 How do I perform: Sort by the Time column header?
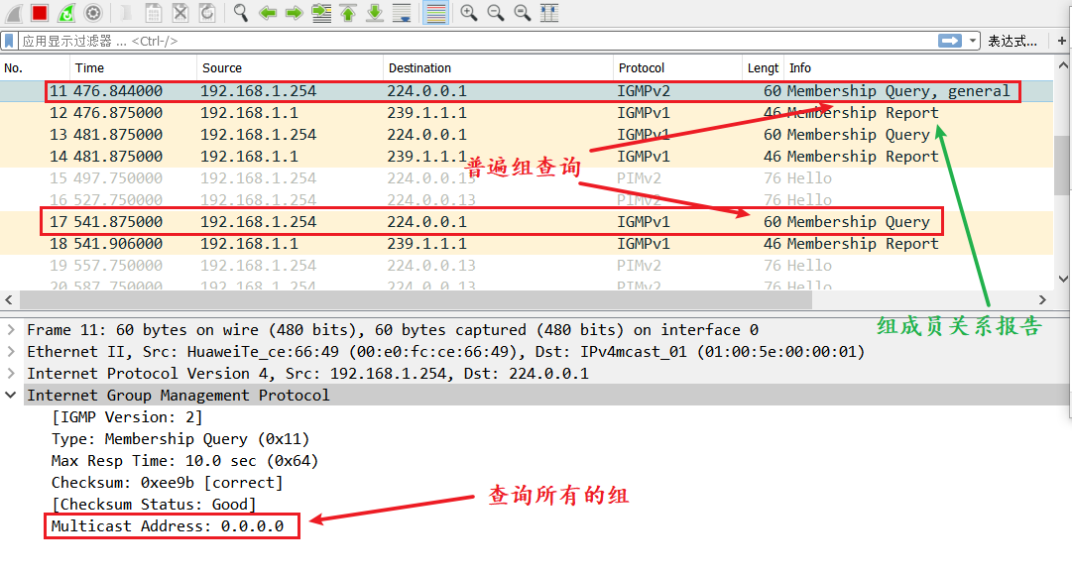[x=133, y=67]
